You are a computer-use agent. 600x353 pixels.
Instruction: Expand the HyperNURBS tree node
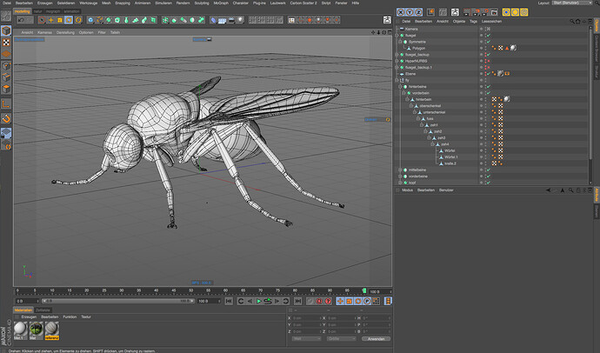tap(397, 61)
